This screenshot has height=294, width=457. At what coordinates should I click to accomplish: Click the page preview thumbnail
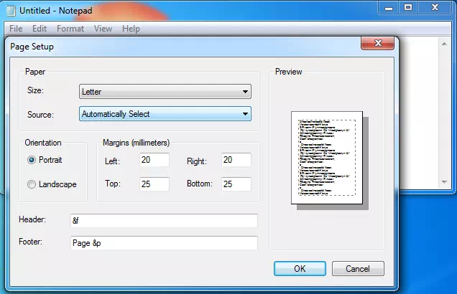tap(327, 158)
